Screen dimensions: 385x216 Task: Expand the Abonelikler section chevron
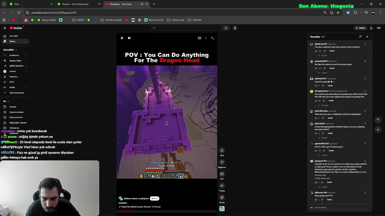16,50
